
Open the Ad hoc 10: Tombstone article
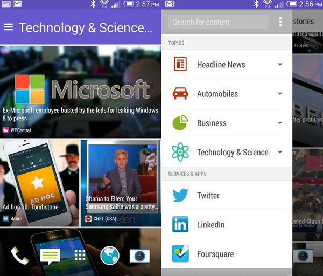tap(39, 183)
